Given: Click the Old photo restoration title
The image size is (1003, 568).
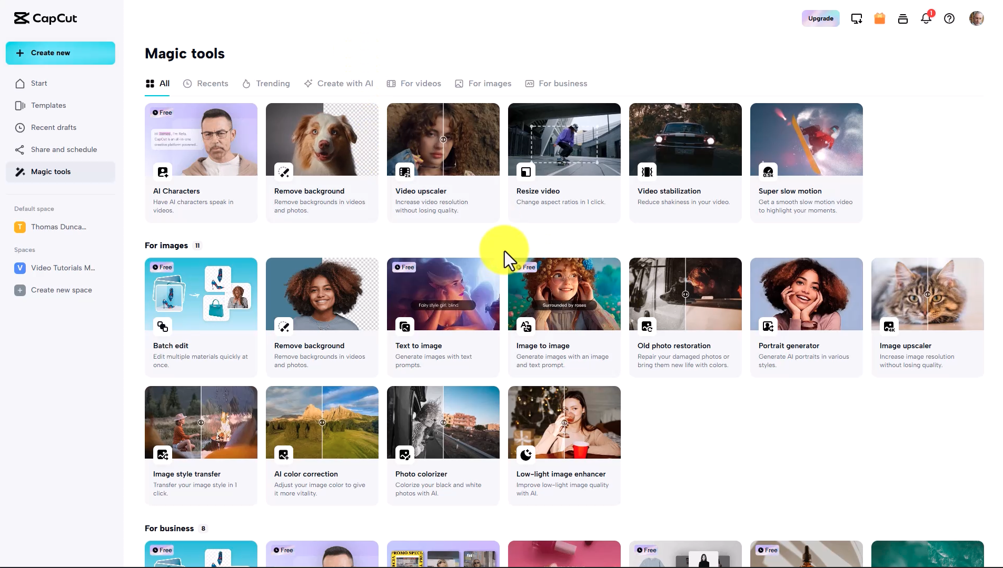Looking at the screenshot, I should pyautogui.click(x=674, y=346).
